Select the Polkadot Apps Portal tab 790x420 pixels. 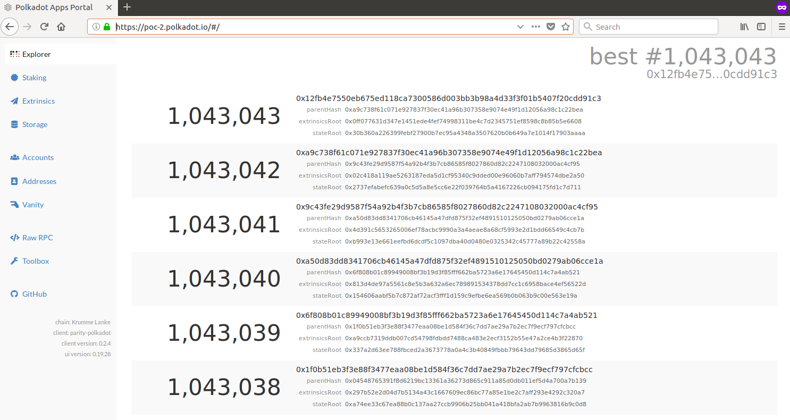pos(59,7)
